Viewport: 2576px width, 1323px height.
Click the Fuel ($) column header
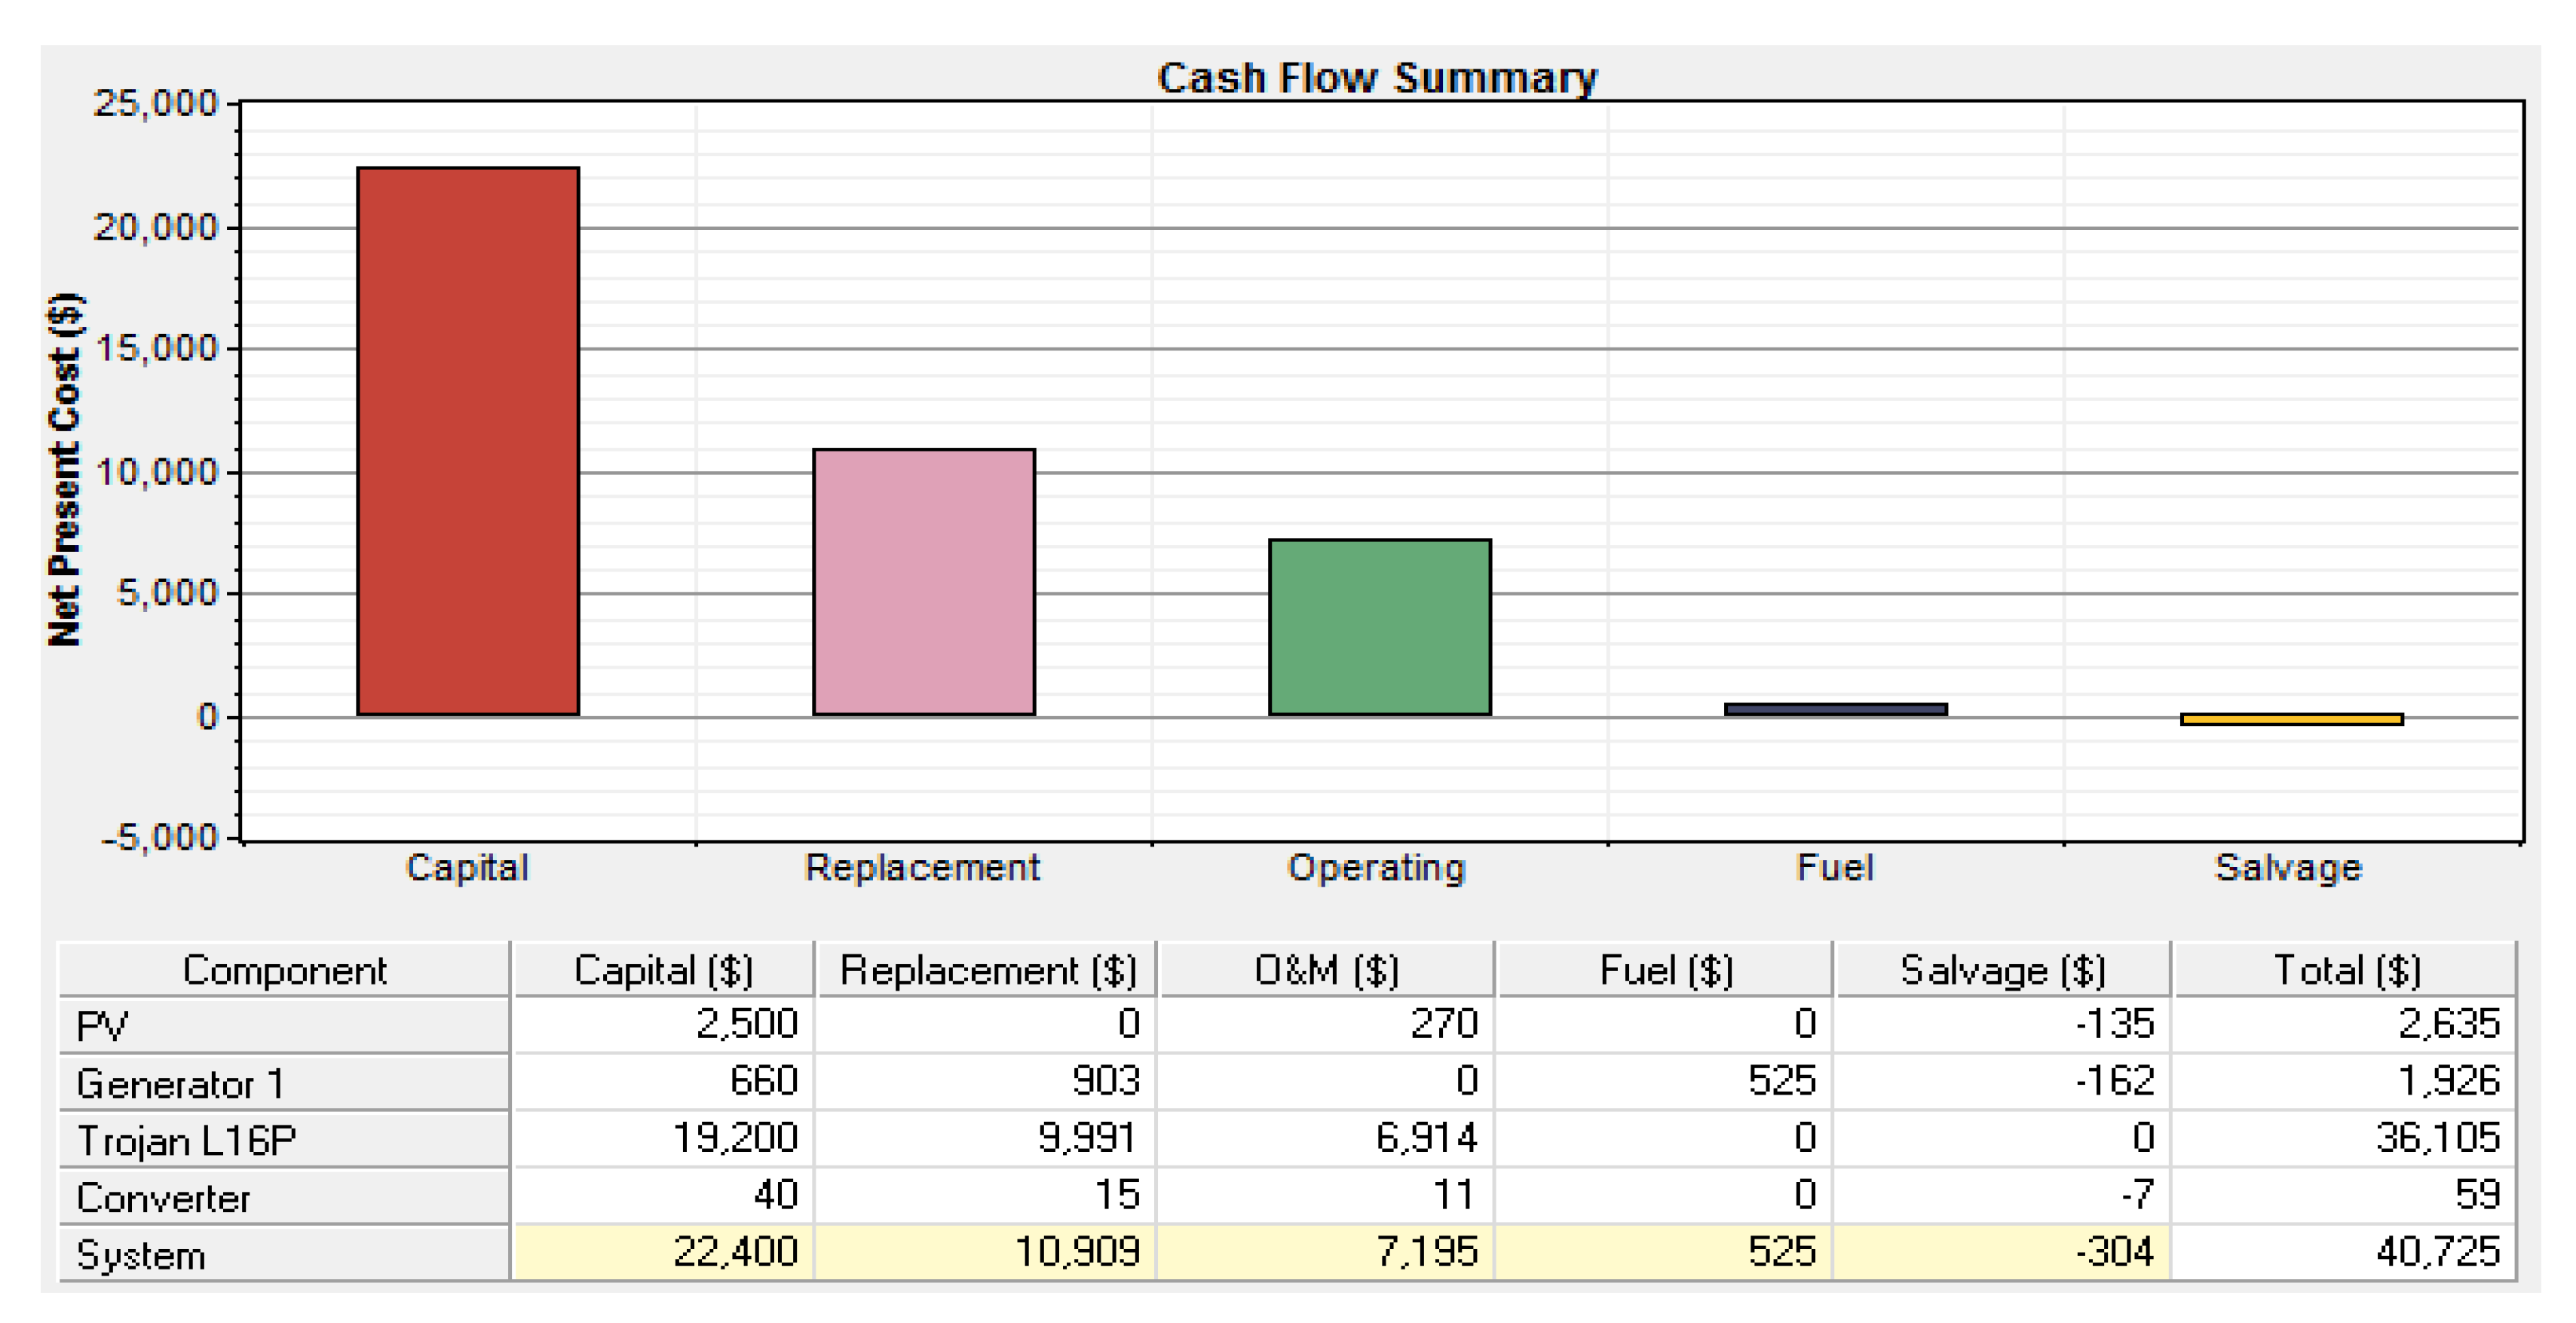pyautogui.click(x=1665, y=970)
